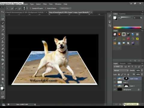Screen dimensions: 144x108
Task: Open the Tool Preset picker arrow
Action: [7, 8]
